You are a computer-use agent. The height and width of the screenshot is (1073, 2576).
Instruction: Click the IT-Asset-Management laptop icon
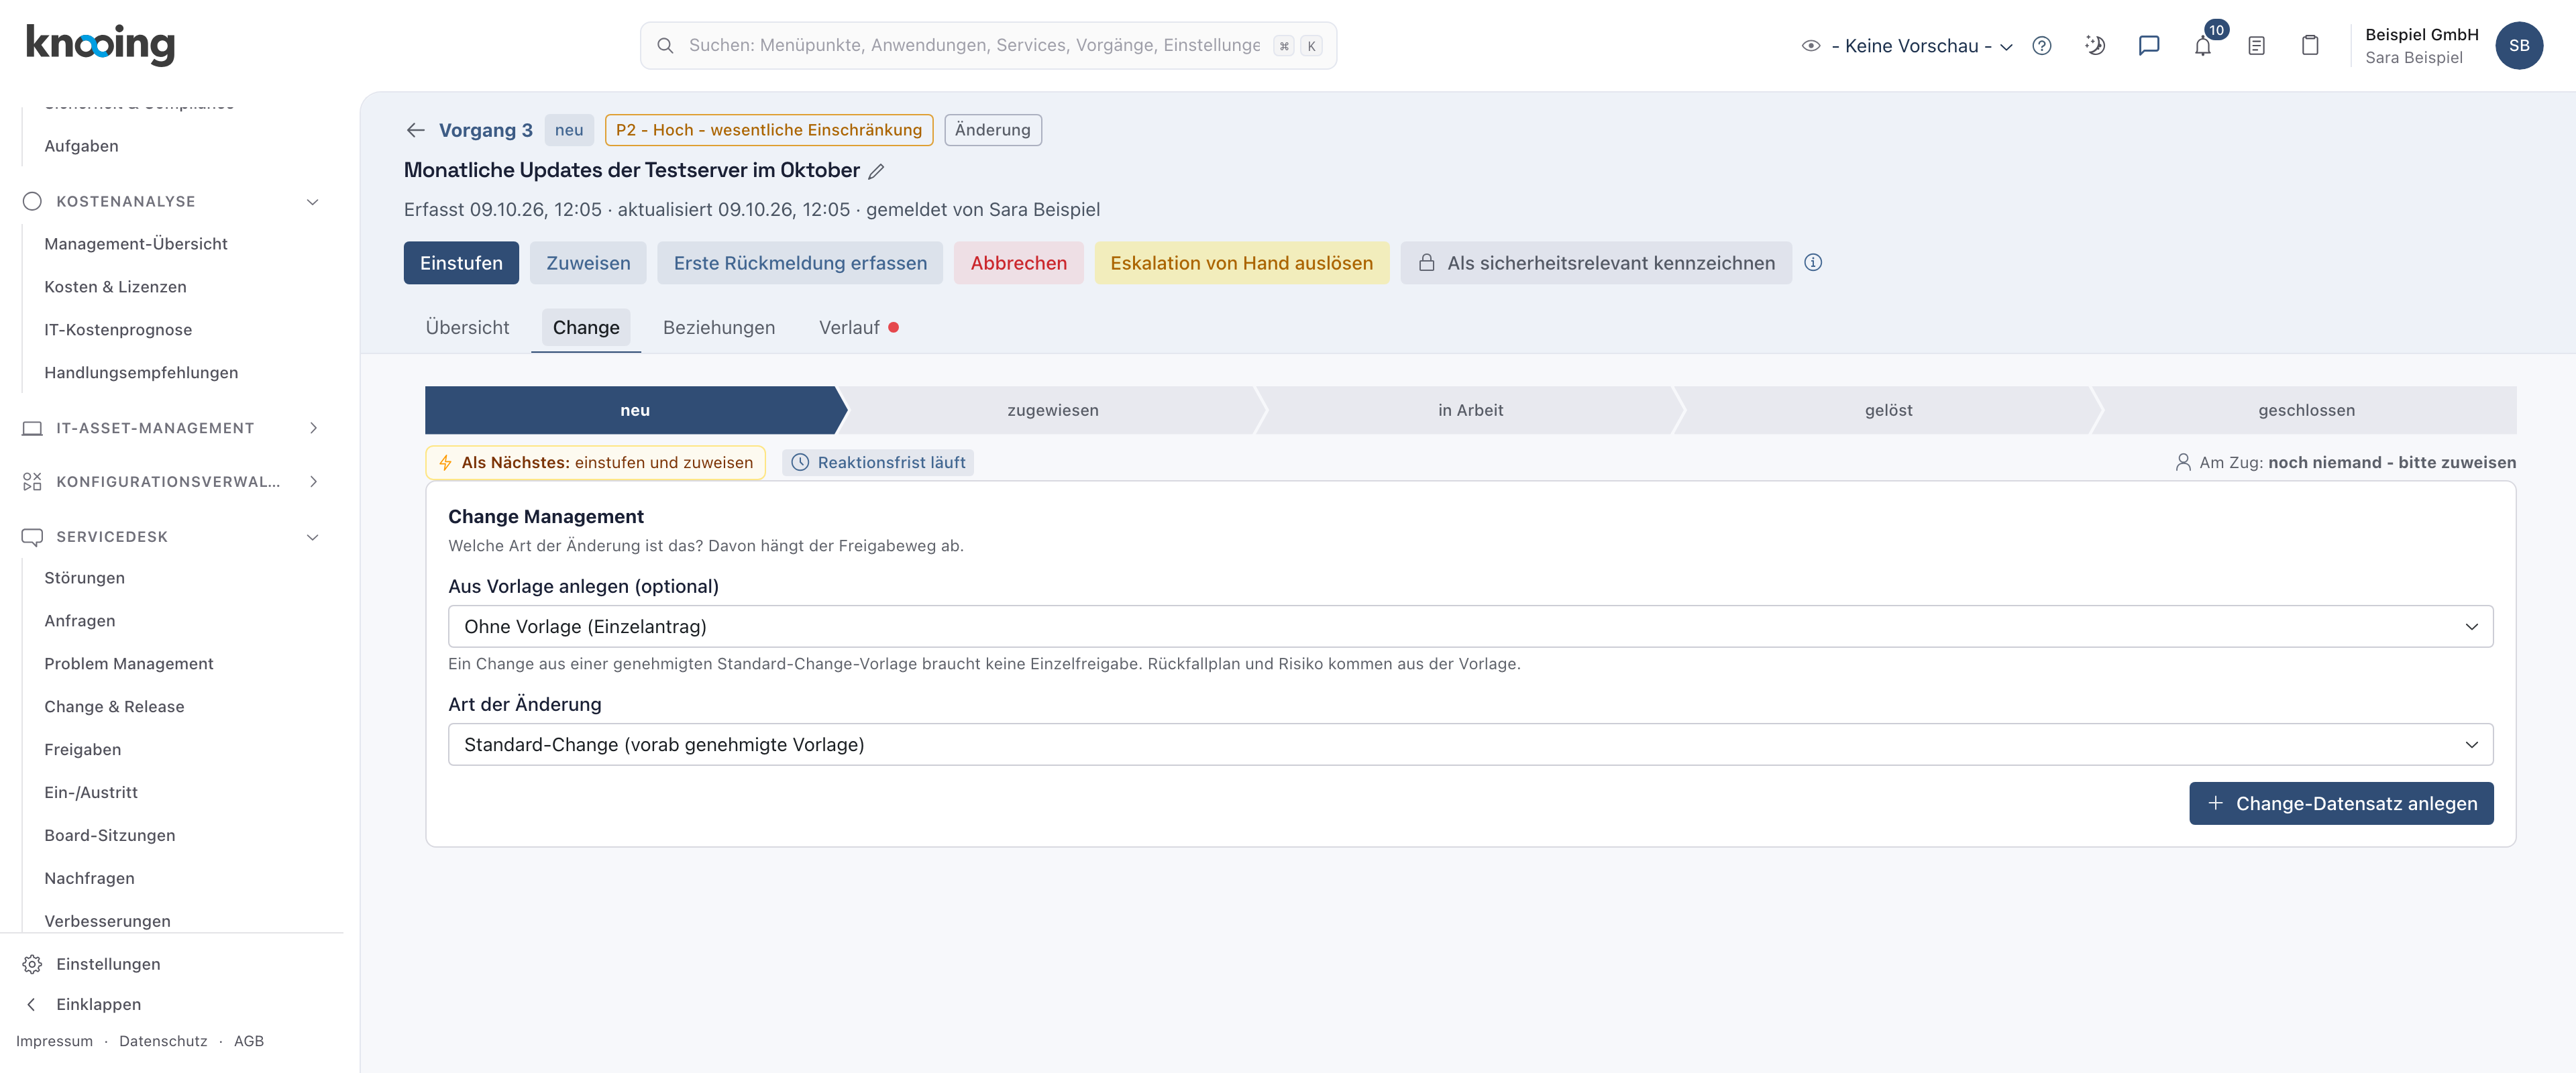tap(32, 428)
